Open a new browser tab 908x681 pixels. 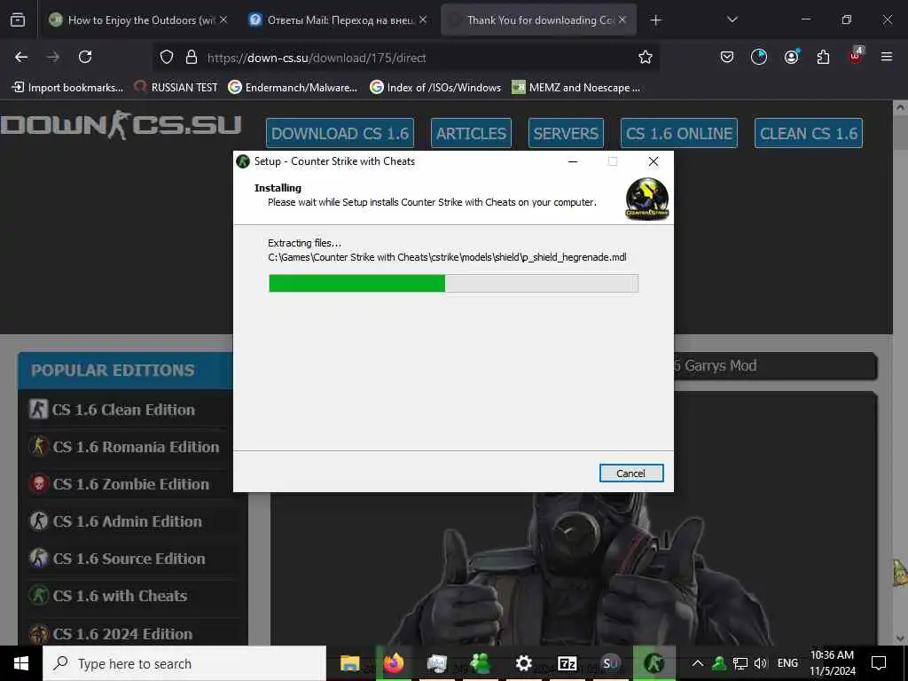click(x=655, y=20)
